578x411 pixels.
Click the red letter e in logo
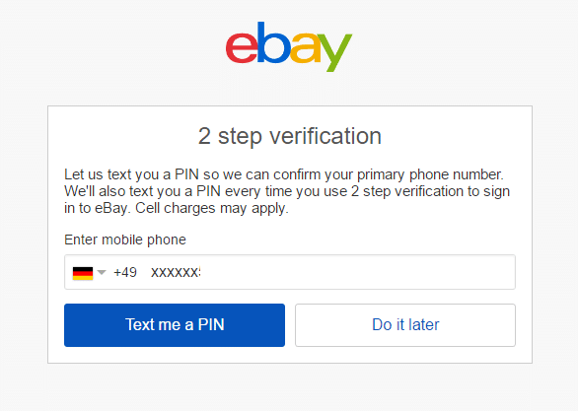242,48
